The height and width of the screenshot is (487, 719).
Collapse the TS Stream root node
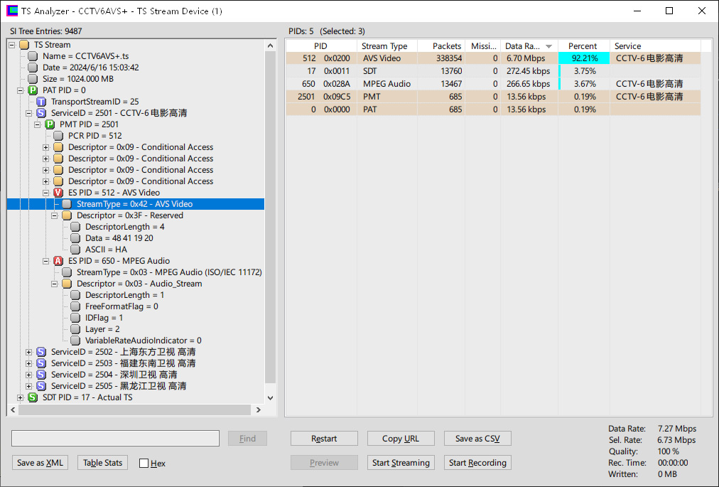(12, 45)
